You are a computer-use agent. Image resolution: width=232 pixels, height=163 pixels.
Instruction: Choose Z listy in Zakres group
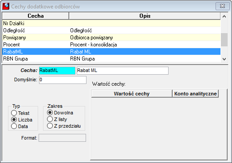(x=50, y=119)
